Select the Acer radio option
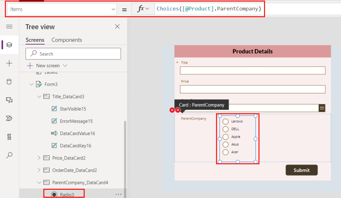Image resolution: width=341 pixels, height=198 pixels. point(225,152)
